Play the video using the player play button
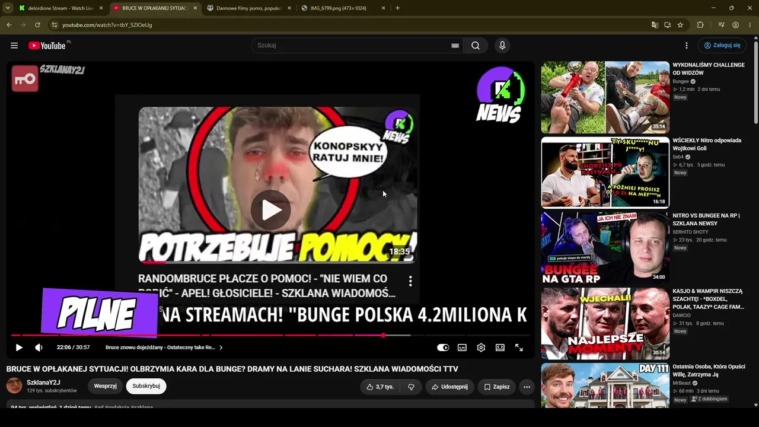This screenshot has height=427, width=759. [19, 348]
